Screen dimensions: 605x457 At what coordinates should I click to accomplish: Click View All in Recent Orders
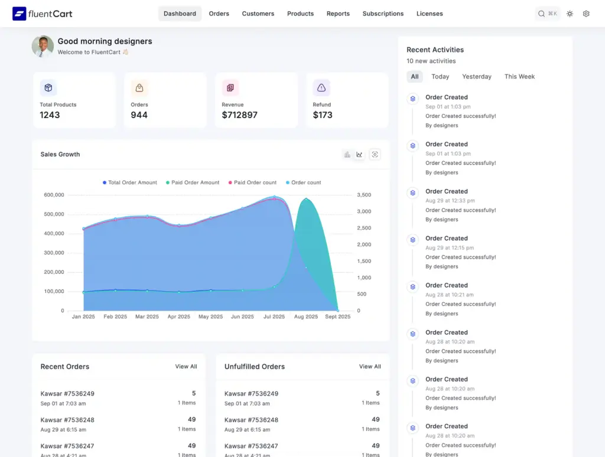click(x=186, y=367)
